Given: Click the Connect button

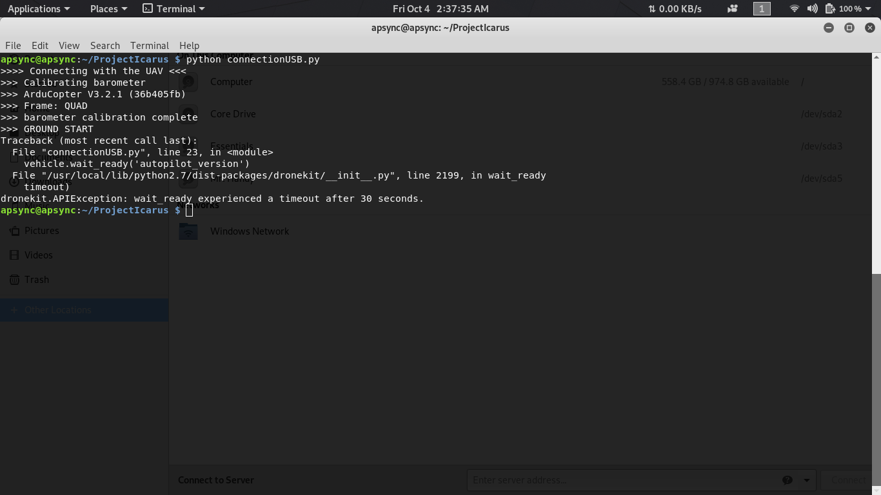Looking at the screenshot, I should (x=848, y=480).
